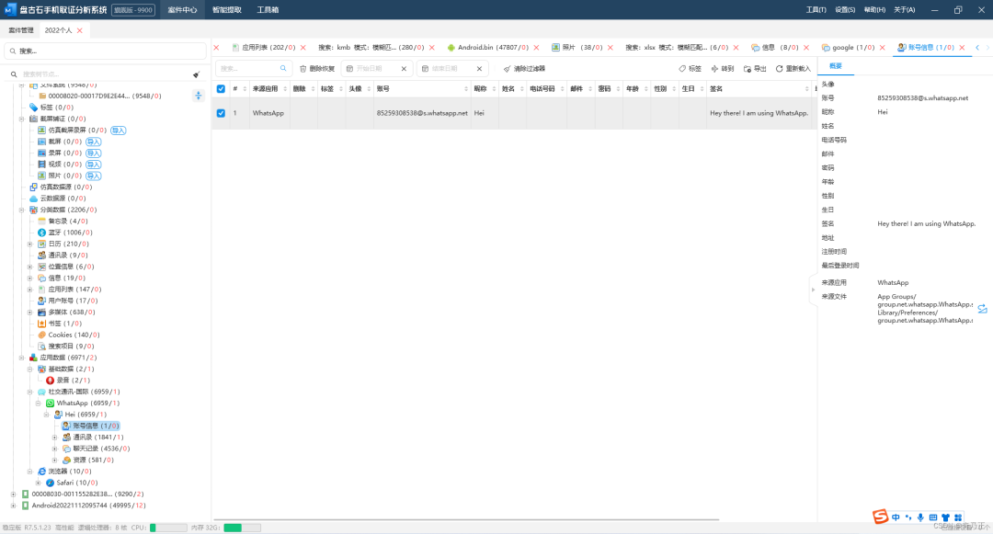Viewport: 993px width, 534px height.
Task: Click the 导出 export button
Action: (755, 68)
